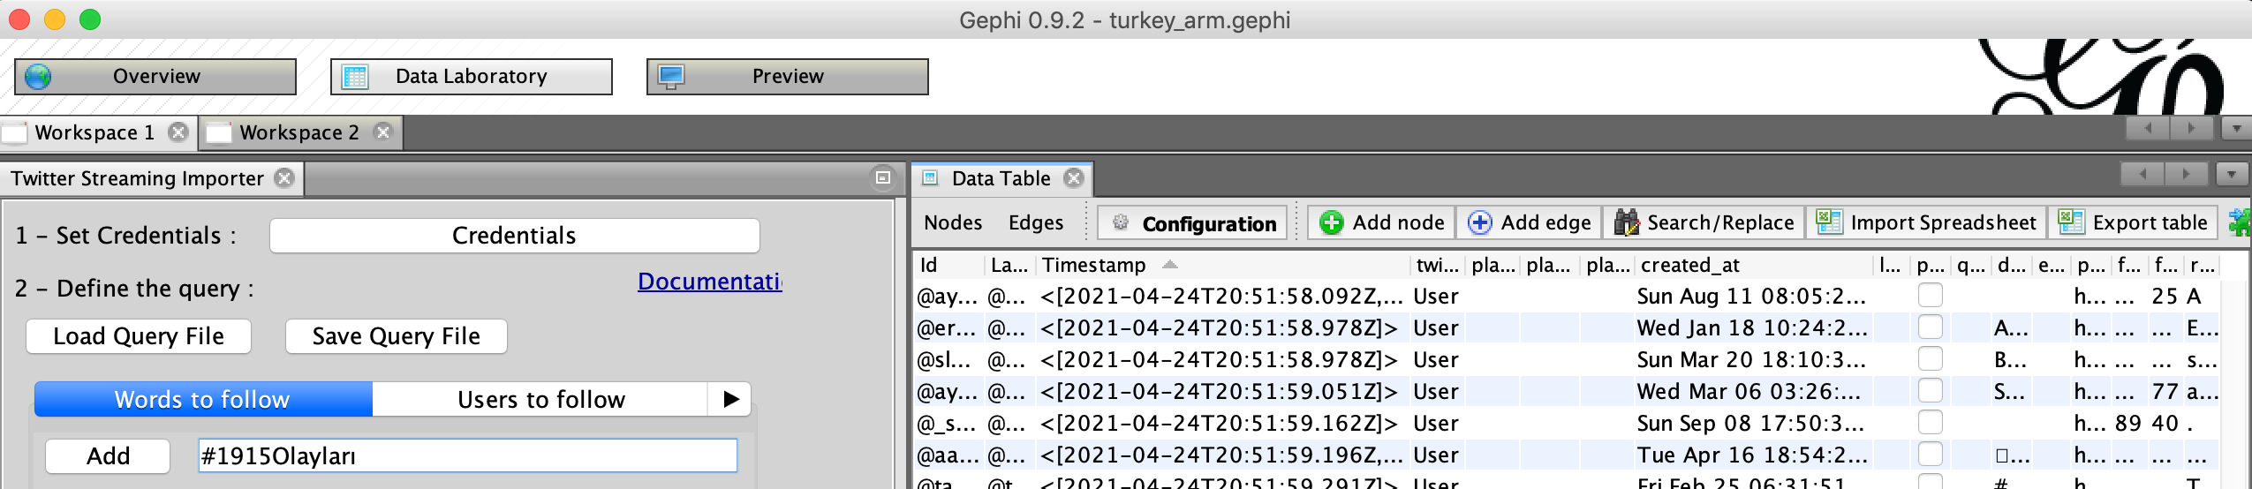Click the green plugin puzzle icon
This screenshot has width=2252, height=489.
click(2240, 222)
